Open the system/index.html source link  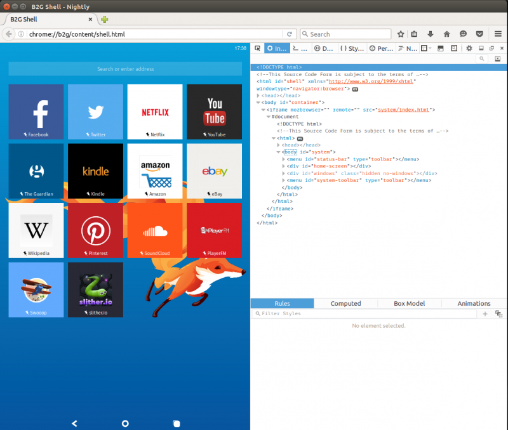404,110
